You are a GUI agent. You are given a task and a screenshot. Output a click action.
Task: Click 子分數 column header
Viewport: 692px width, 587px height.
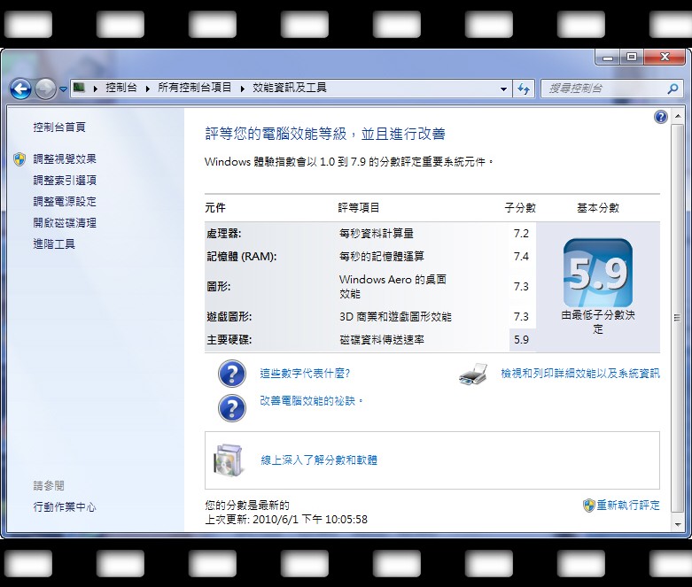(520, 208)
